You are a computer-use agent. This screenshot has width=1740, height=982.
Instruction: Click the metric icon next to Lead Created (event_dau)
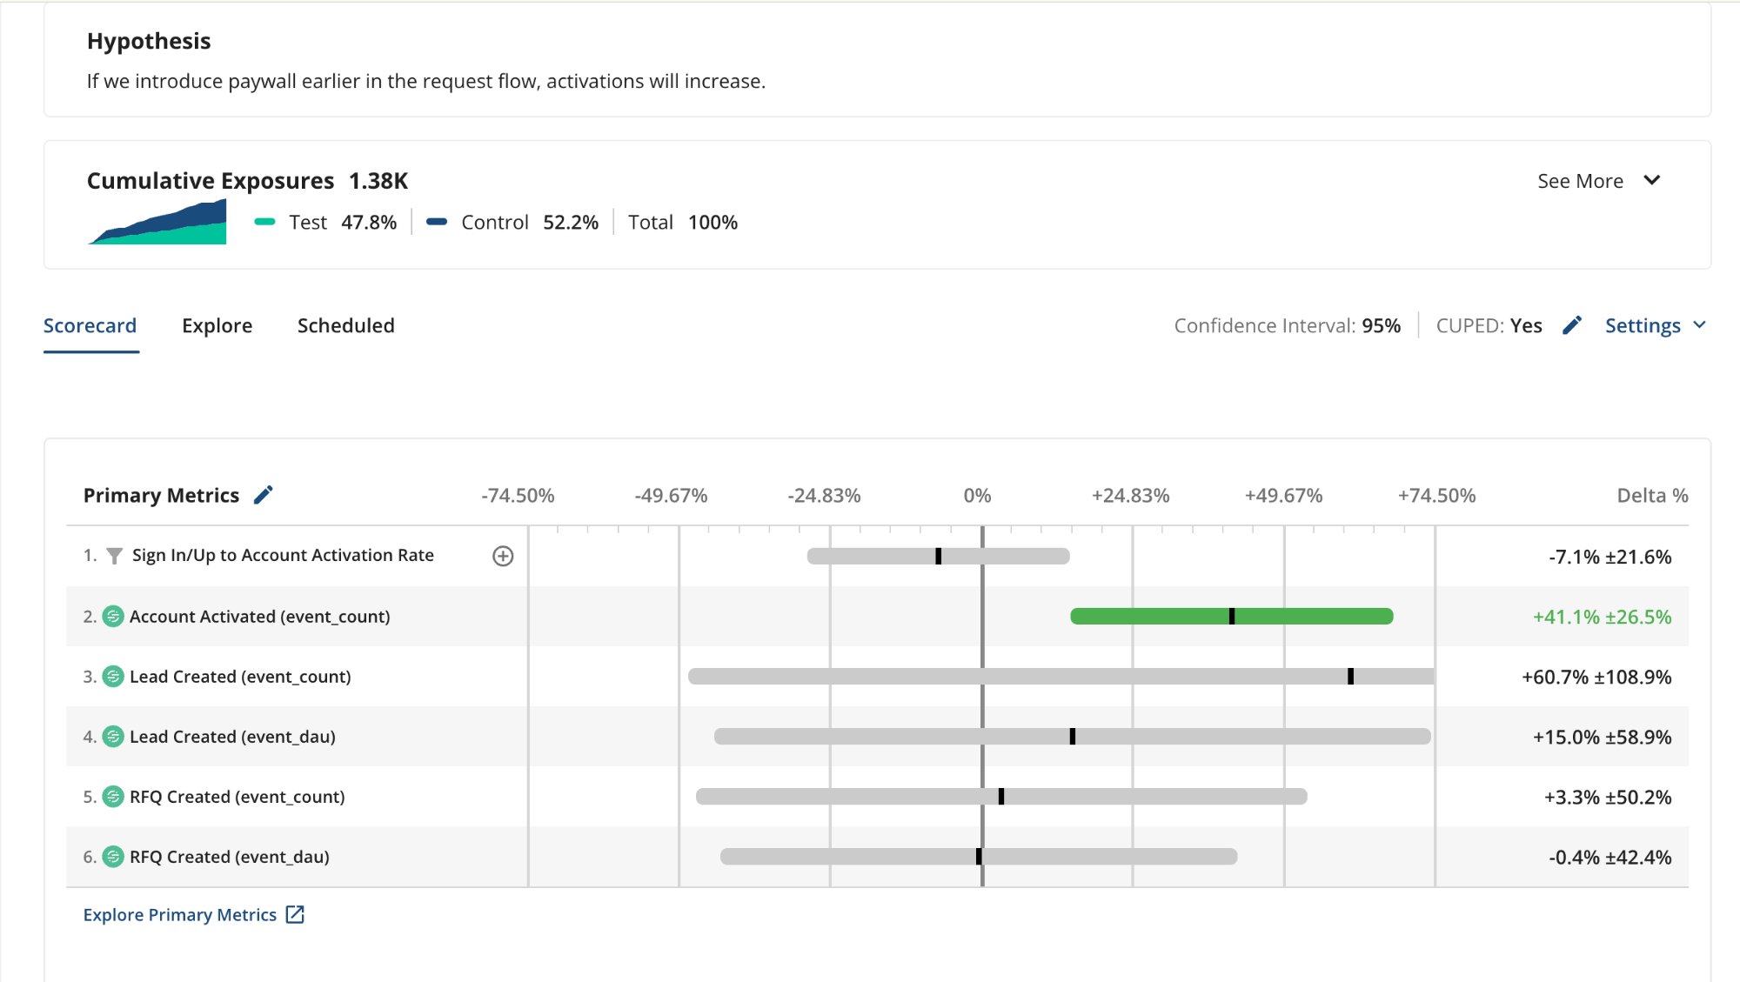113,736
